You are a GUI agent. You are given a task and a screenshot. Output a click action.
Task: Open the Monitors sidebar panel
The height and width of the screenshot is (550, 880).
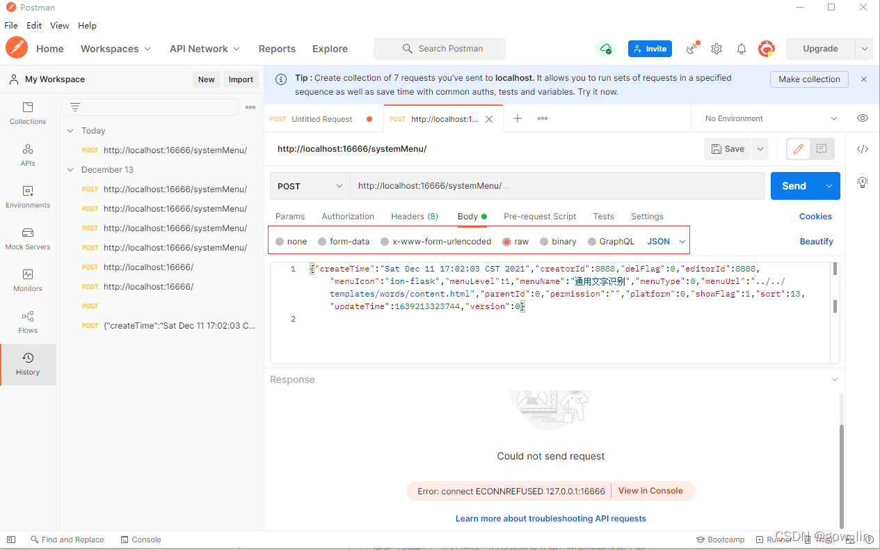tap(28, 280)
